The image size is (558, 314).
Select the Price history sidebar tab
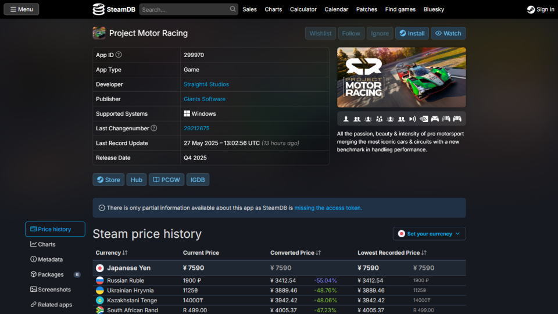point(55,229)
